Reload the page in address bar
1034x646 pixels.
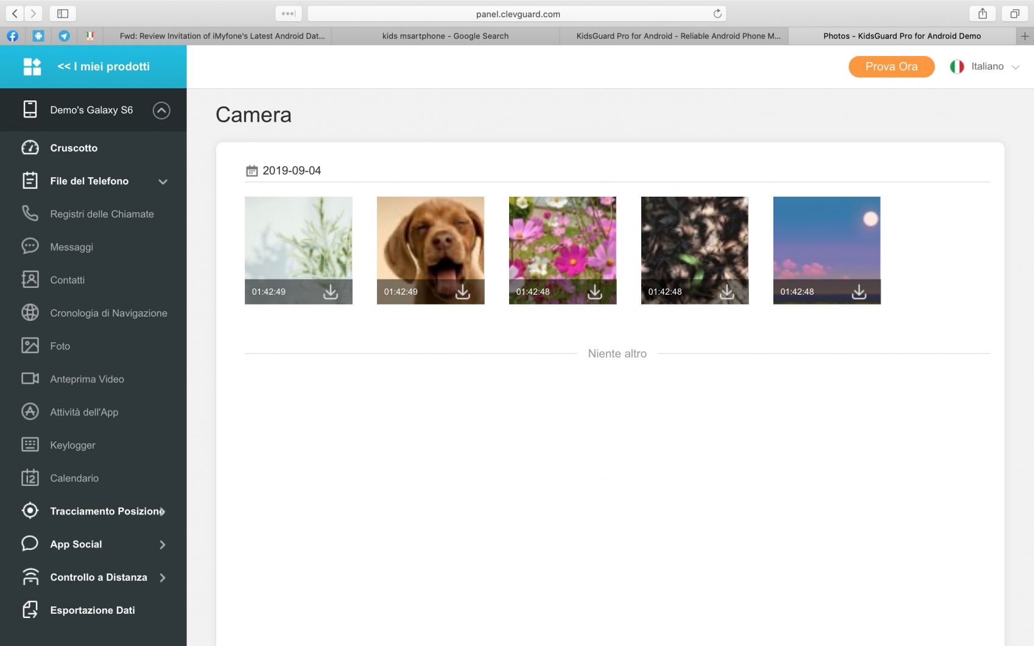[717, 13]
